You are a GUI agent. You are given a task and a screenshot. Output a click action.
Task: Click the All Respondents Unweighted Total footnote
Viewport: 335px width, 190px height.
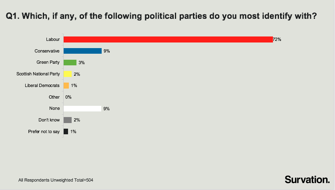56,180
